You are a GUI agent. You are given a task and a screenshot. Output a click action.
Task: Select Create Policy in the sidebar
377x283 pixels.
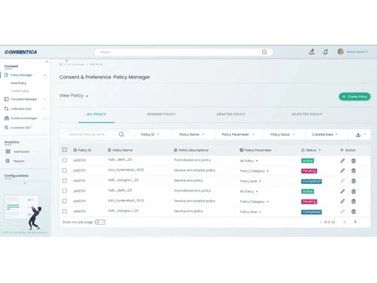click(x=20, y=91)
